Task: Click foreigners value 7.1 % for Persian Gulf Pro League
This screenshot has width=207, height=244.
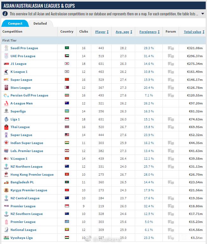Action: click(x=149, y=95)
